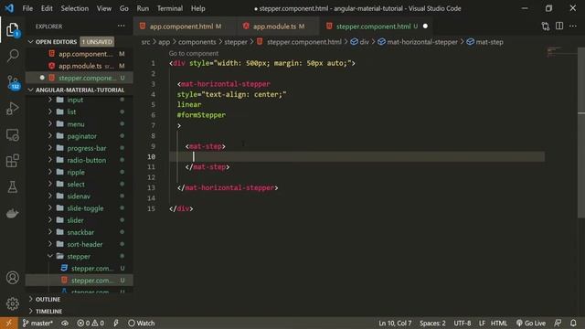Screen dimensions: 585x329
Task: Open errors and warnings problems indicator
Action: click(90, 323)
